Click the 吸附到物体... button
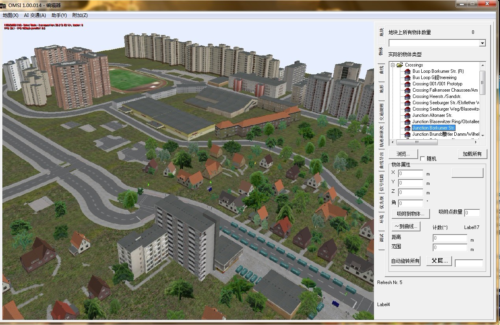The height and width of the screenshot is (325, 500). tap(411, 214)
